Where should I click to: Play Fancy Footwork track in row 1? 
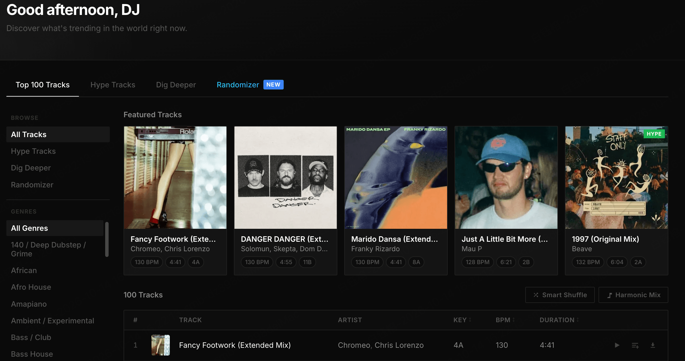[x=617, y=345]
